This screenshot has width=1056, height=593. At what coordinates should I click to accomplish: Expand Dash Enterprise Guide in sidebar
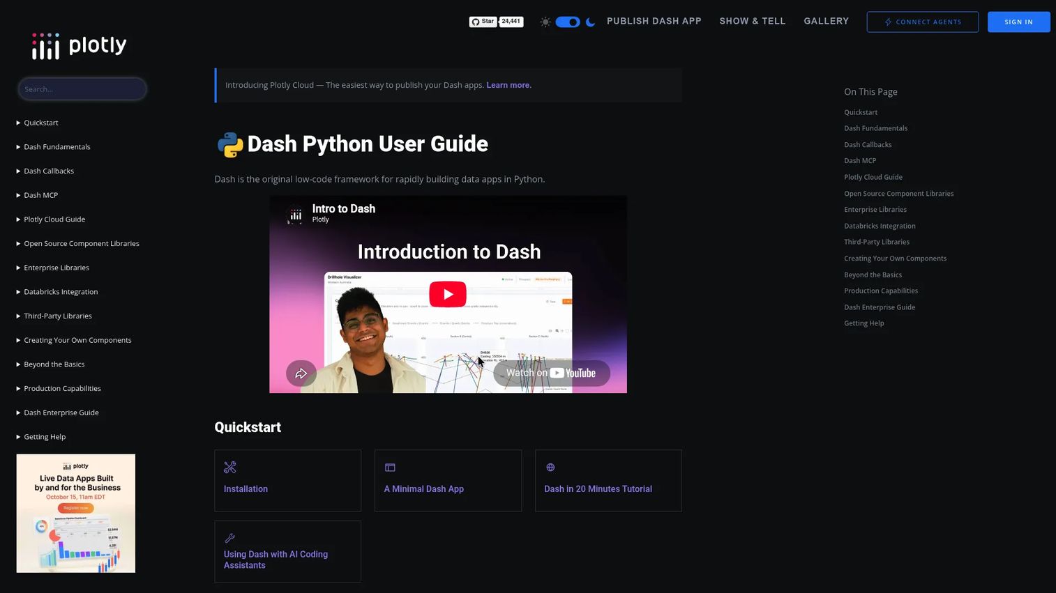pyautogui.click(x=57, y=413)
